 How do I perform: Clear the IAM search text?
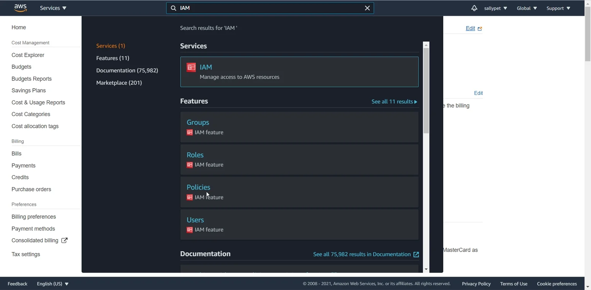pos(367,8)
